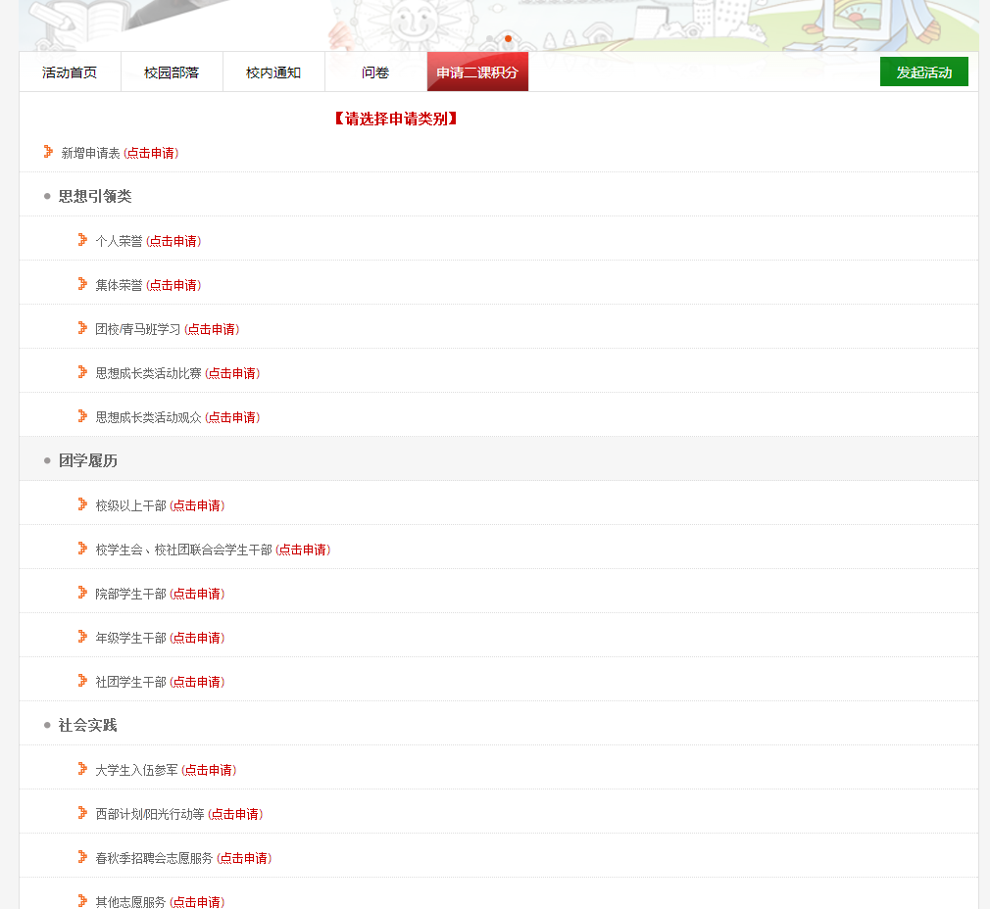Apply for 西部计划/阳光行动等 via 点击申请
This screenshot has height=909, width=990.
[x=235, y=815]
